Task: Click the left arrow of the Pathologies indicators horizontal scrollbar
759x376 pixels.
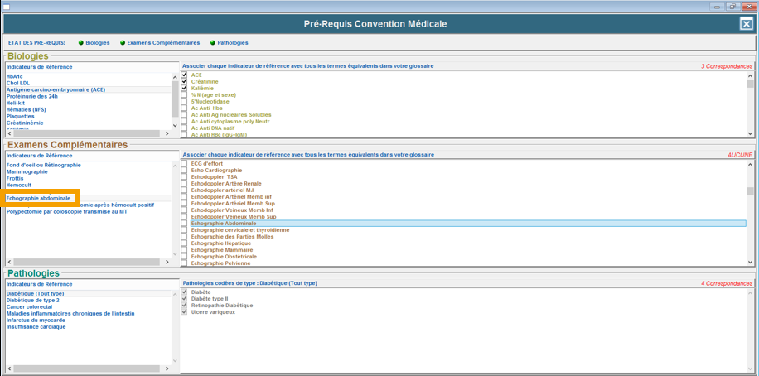Action: pyautogui.click(x=10, y=368)
